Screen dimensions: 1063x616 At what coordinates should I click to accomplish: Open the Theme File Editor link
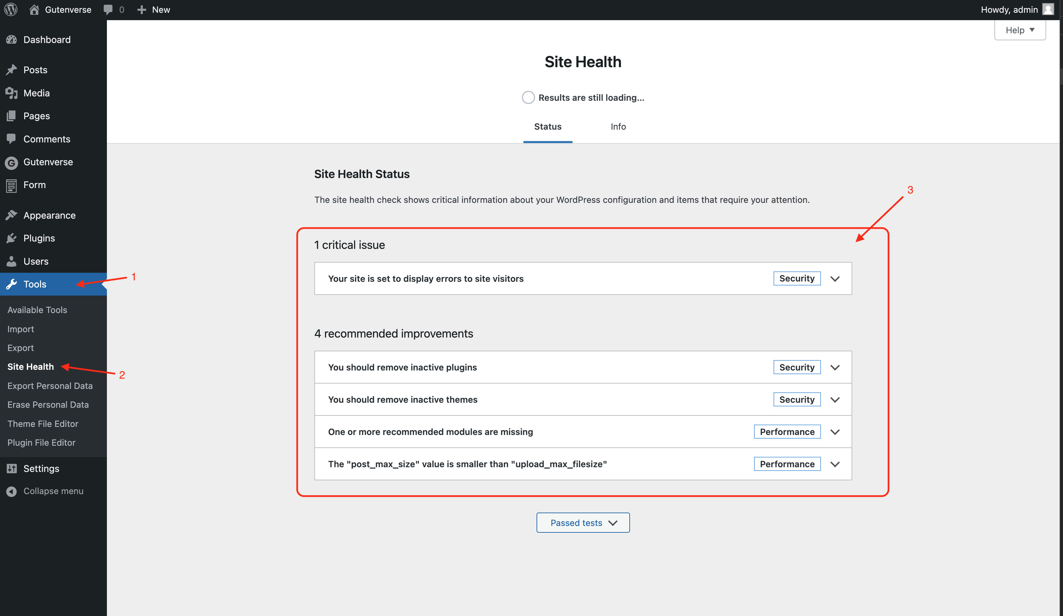[x=43, y=424]
